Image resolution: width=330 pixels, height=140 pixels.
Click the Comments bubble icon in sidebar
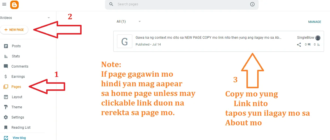[6, 66]
